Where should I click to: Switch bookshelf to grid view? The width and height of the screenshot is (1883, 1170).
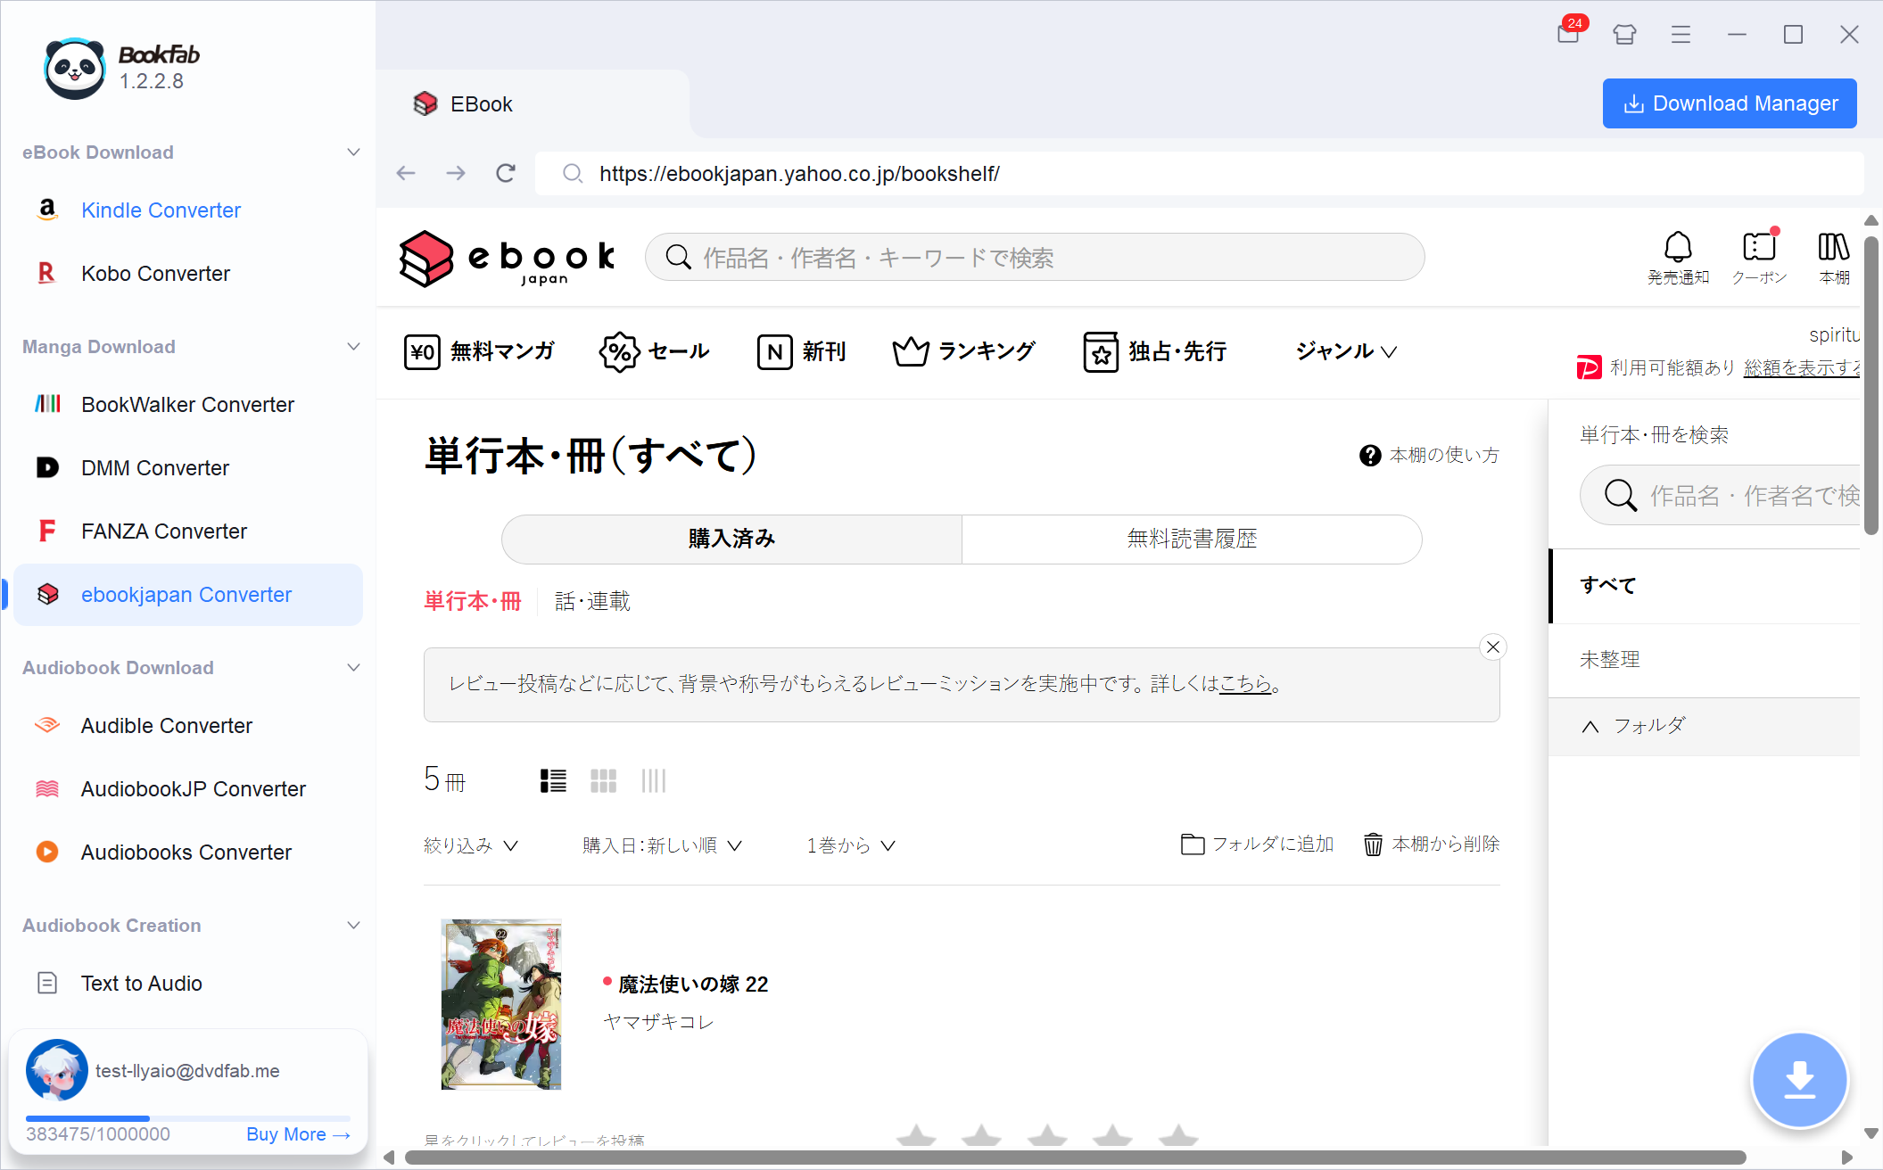point(603,780)
